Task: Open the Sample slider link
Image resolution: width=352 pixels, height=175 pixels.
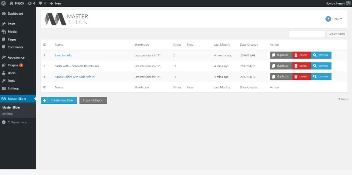Action: point(63,55)
